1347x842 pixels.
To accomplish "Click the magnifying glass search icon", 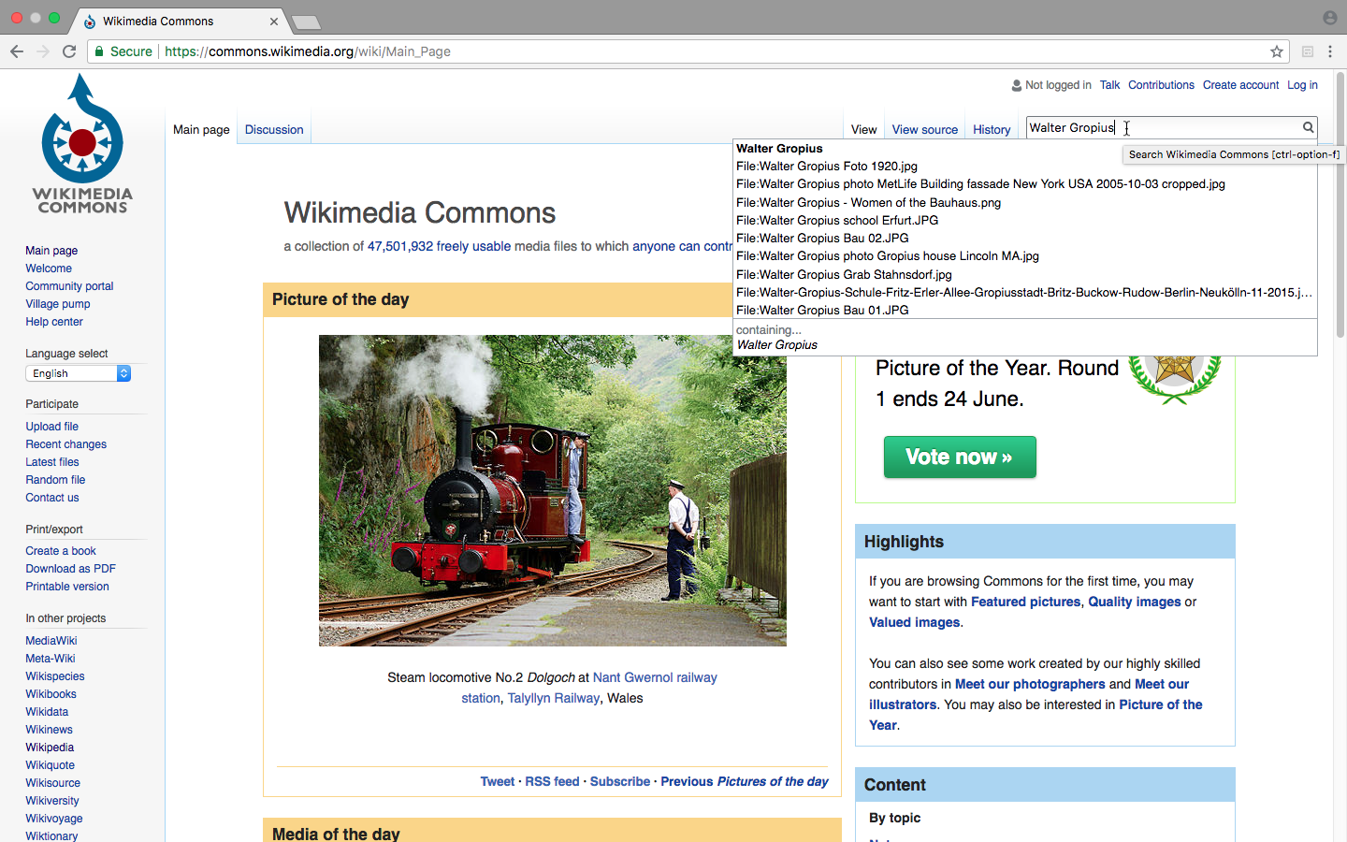I will [1309, 127].
